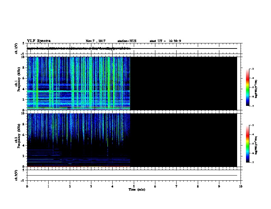This screenshot has height=209, width=271.
Task: Click the "Time (min)" axis label
Action: pos(137,190)
